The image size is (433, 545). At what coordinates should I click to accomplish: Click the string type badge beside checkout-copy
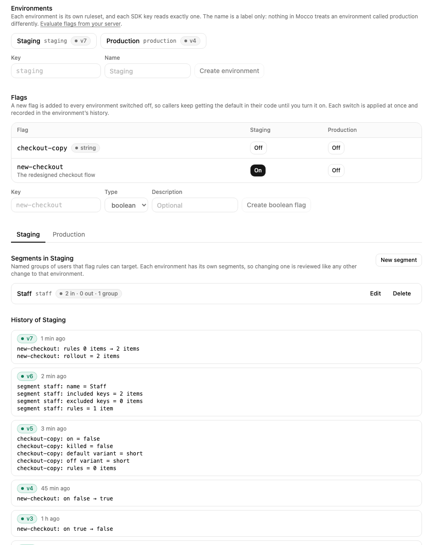(85, 148)
